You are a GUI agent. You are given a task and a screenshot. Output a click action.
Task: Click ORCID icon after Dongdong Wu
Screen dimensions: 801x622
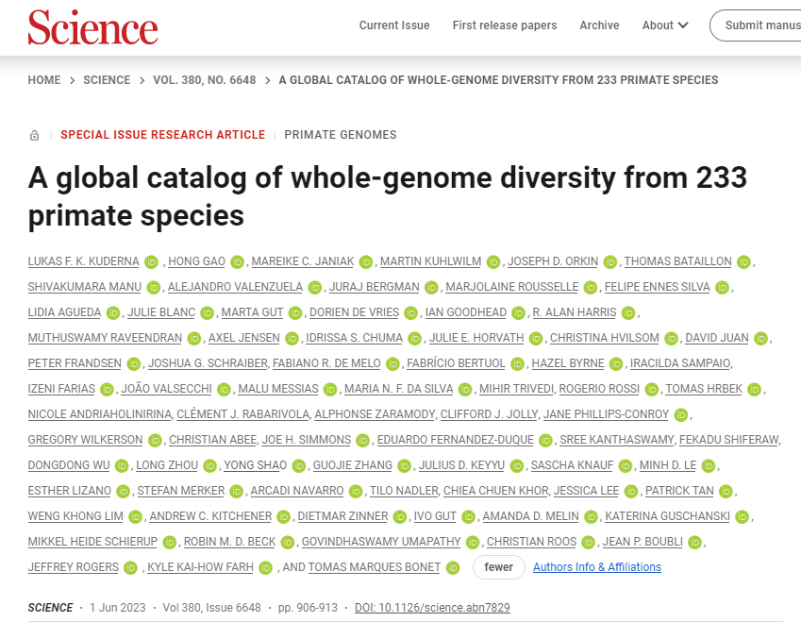tap(121, 465)
